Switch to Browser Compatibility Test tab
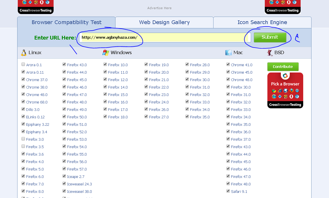329x198 pixels. click(66, 22)
